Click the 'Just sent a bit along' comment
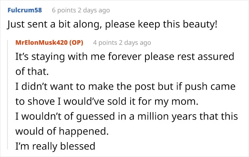Screen dimensions: 249x157 click(x=112, y=24)
